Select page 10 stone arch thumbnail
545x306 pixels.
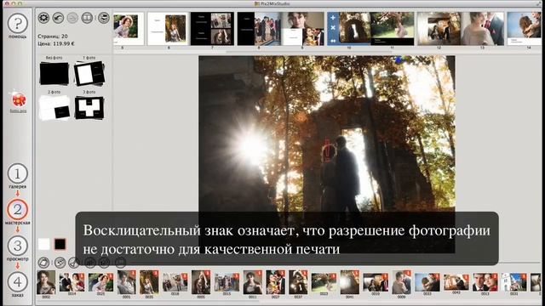pyautogui.click(x=354, y=28)
